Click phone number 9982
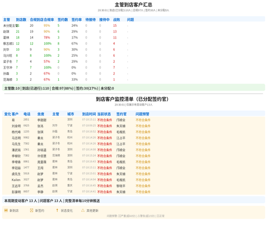 tap(26, 138)
